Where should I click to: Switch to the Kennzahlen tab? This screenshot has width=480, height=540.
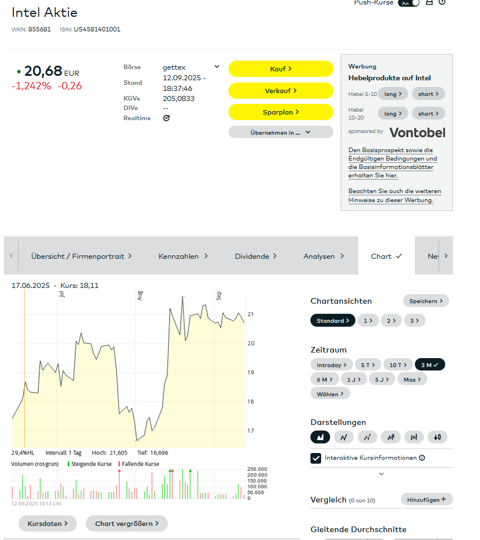pos(183,256)
